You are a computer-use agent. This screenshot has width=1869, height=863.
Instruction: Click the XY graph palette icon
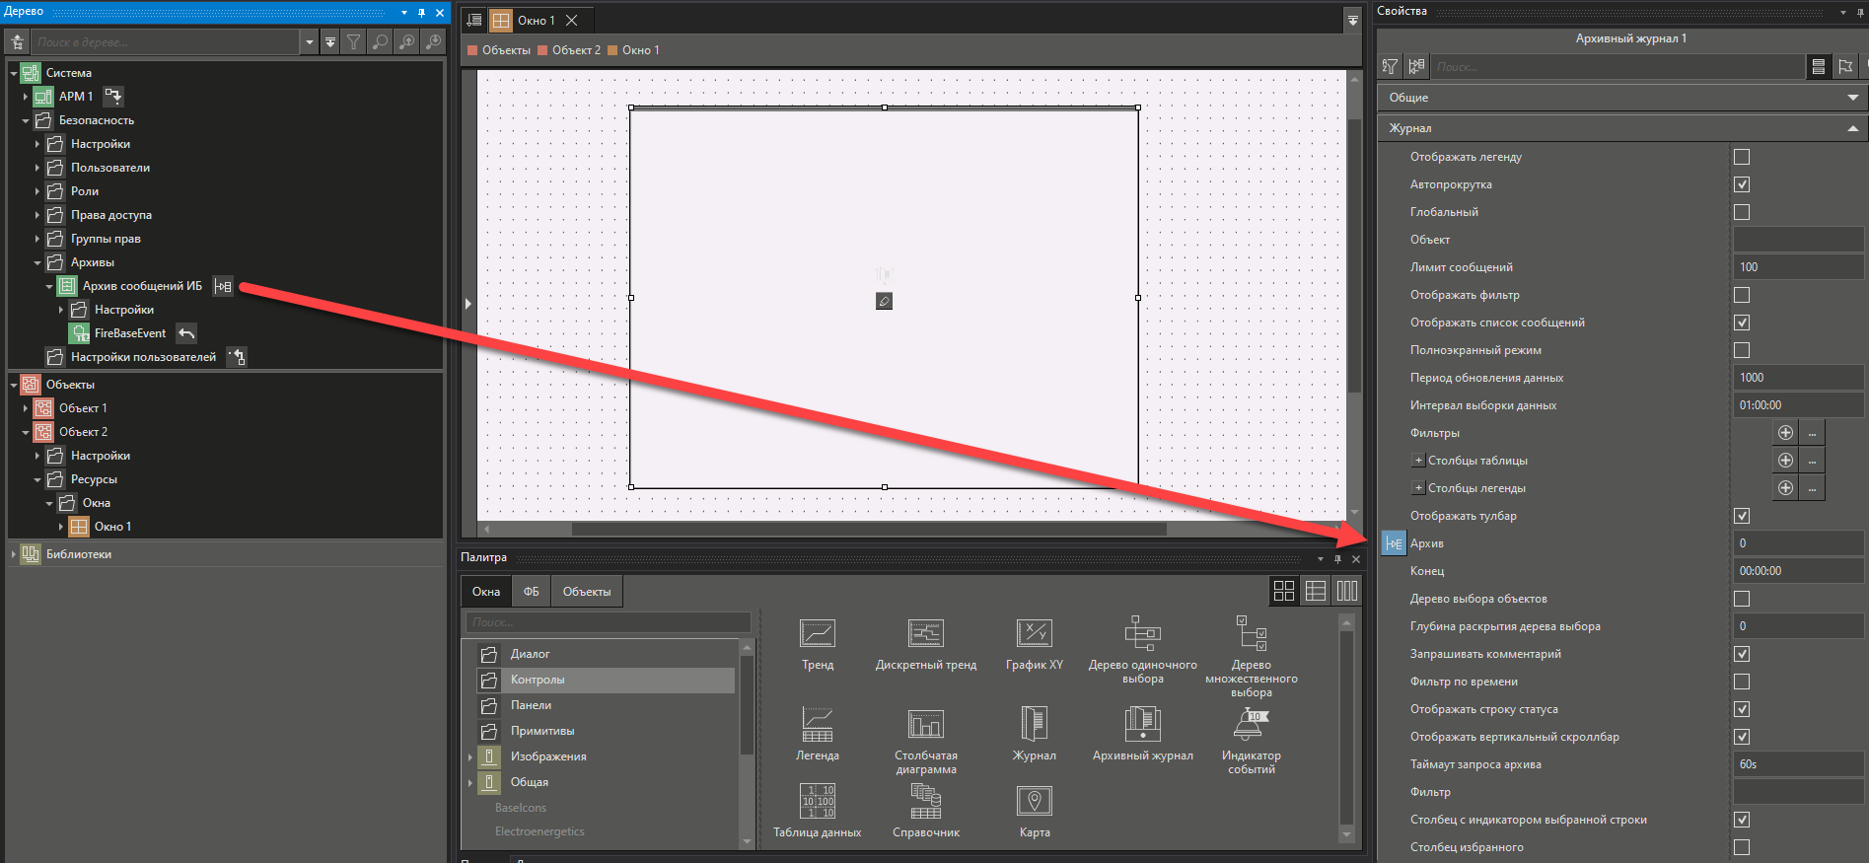pos(1034,634)
